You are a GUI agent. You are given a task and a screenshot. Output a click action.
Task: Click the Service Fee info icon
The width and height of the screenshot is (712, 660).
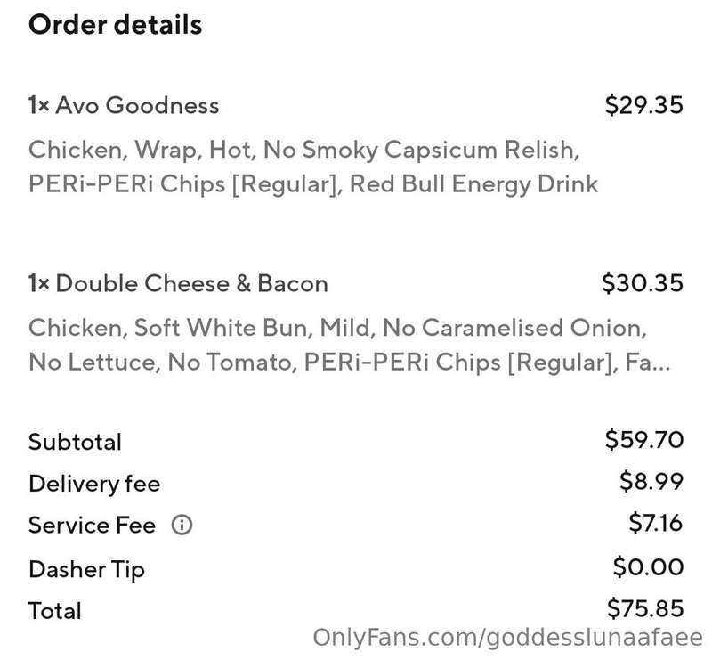click(182, 525)
